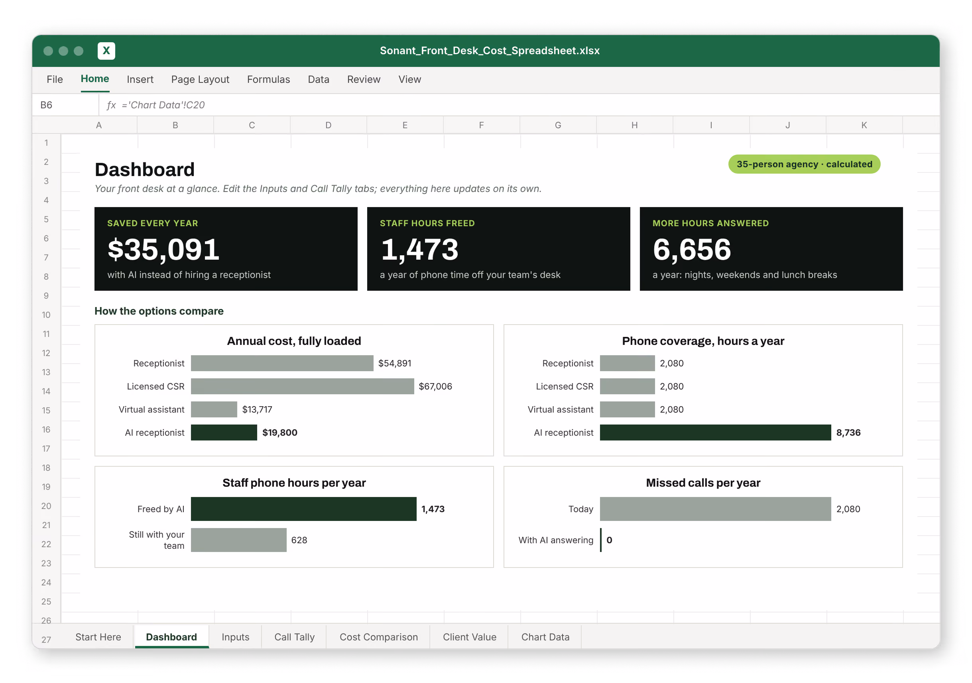Switch to the Review tab
Viewport: 972px width, 683px height.
tap(364, 80)
